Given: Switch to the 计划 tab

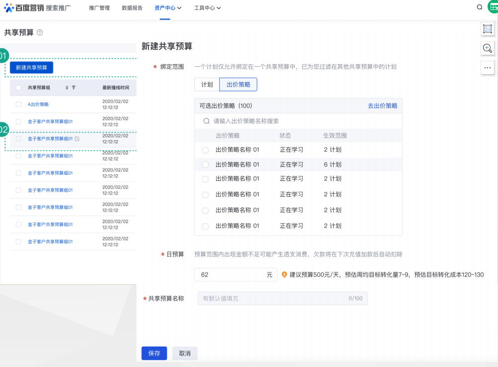Looking at the screenshot, I should pyautogui.click(x=207, y=85).
